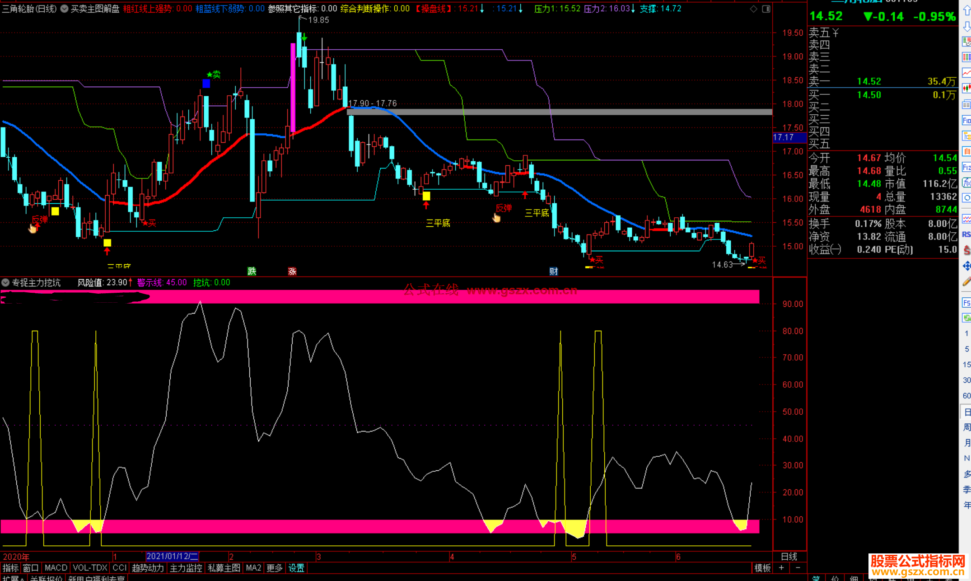Click the minus zoom-out button beside 模板
Image resolution: width=971 pixels, height=581 pixels.
point(798,568)
